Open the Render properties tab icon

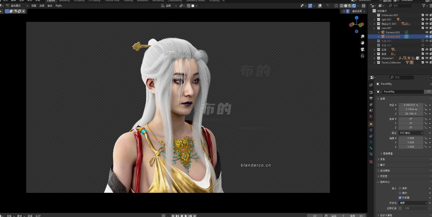click(x=371, y=92)
